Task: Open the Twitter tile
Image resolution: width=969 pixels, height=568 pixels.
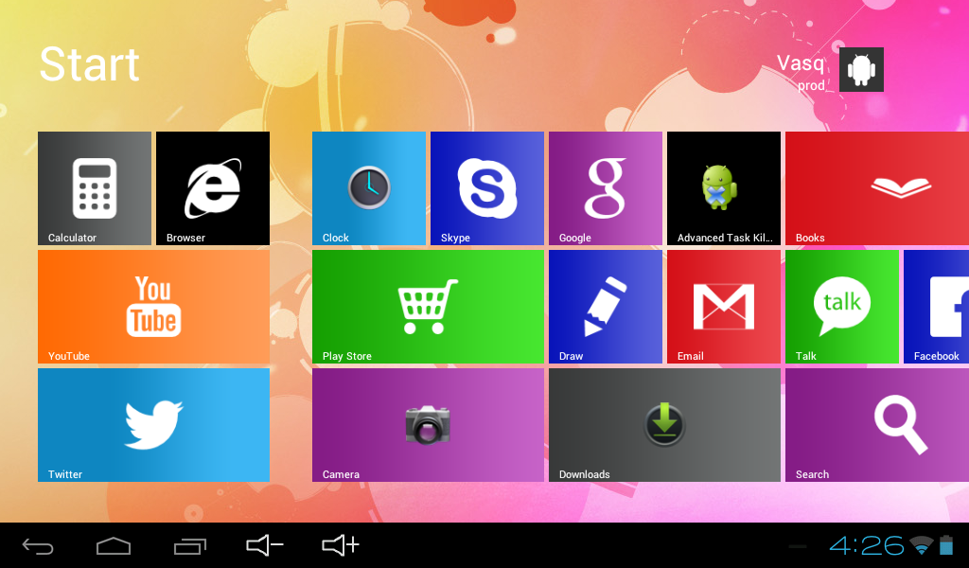Action: pos(153,425)
